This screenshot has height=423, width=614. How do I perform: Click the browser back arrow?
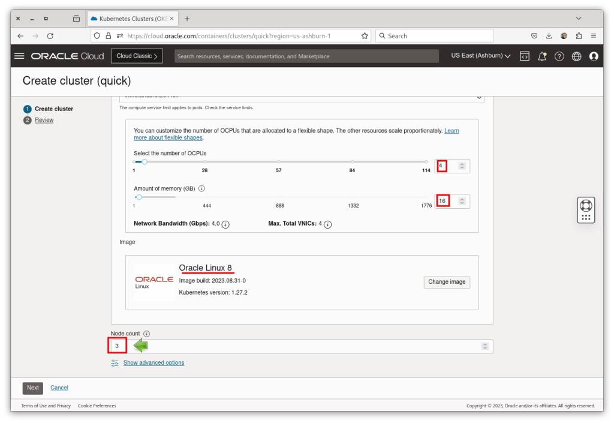[x=20, y=36]
